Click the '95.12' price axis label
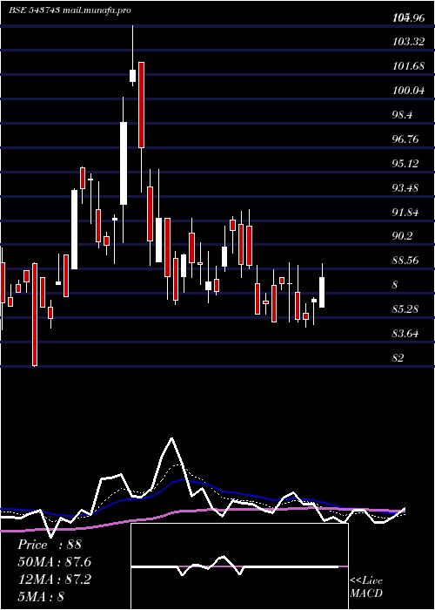The height and width of the screenshot is (610, 435). click(x=405, y=164)
